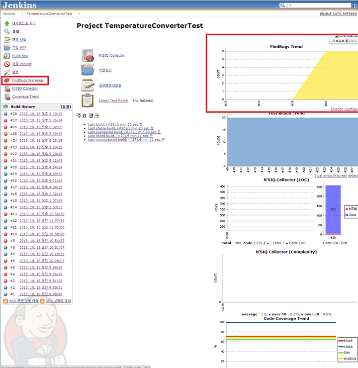
Task: Click the Build History heading text
Action: click(23, 107)
